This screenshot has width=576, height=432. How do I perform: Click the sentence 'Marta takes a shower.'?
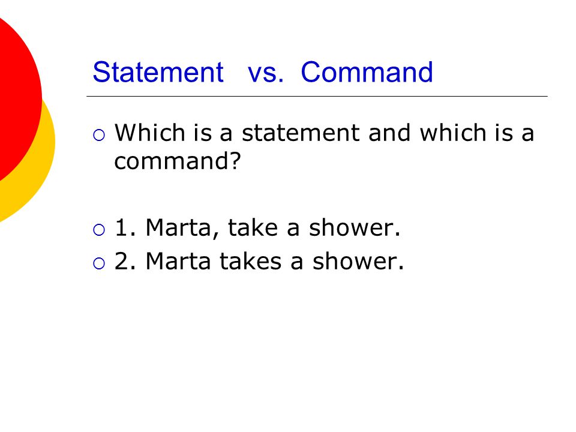tap(275, 261)
